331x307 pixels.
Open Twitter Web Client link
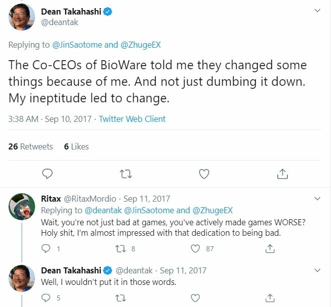click(x=132, y=119)
